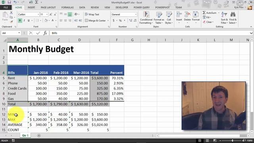The height and width of the screenshot is (143, 254).
Task: Select the Qtr 1 sheet tab
Action: [25, 135]
